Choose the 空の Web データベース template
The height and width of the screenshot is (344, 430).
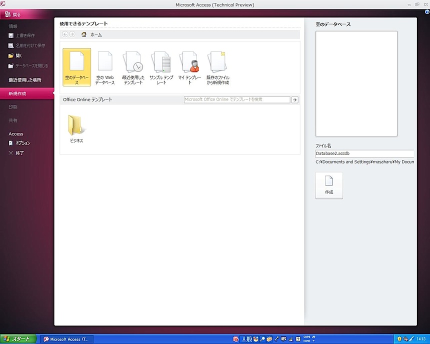point(105,67)
